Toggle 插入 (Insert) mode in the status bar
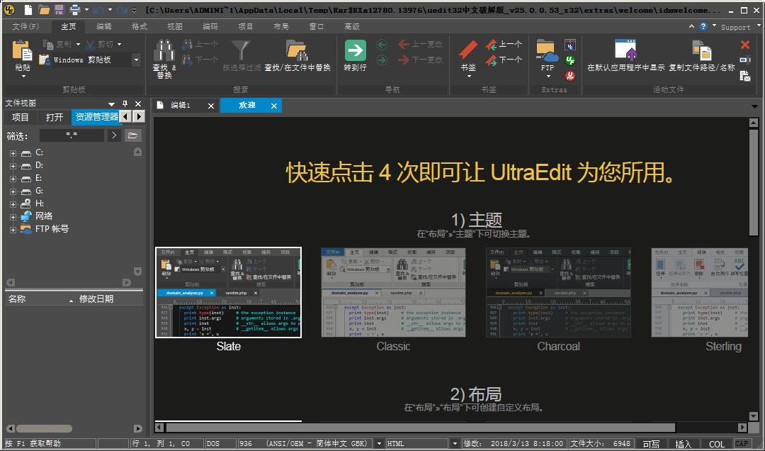765x451 pixels. 683,444
